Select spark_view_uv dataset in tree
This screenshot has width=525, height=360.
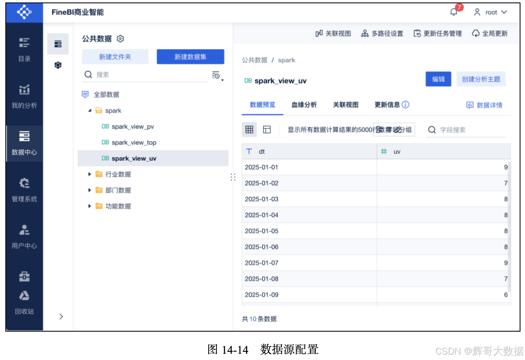coord(153,158)
